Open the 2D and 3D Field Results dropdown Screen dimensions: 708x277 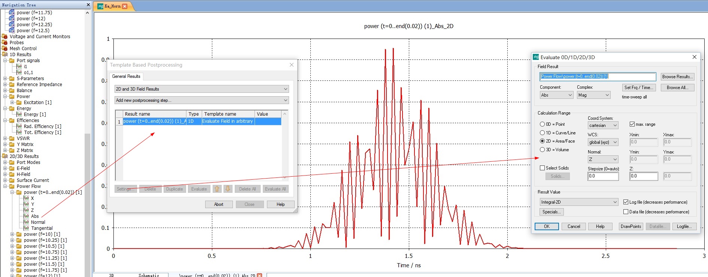(x=201, y=89)
